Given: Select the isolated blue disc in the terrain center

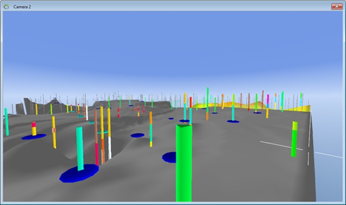Looking at the screenshot, I should [138, 135].
